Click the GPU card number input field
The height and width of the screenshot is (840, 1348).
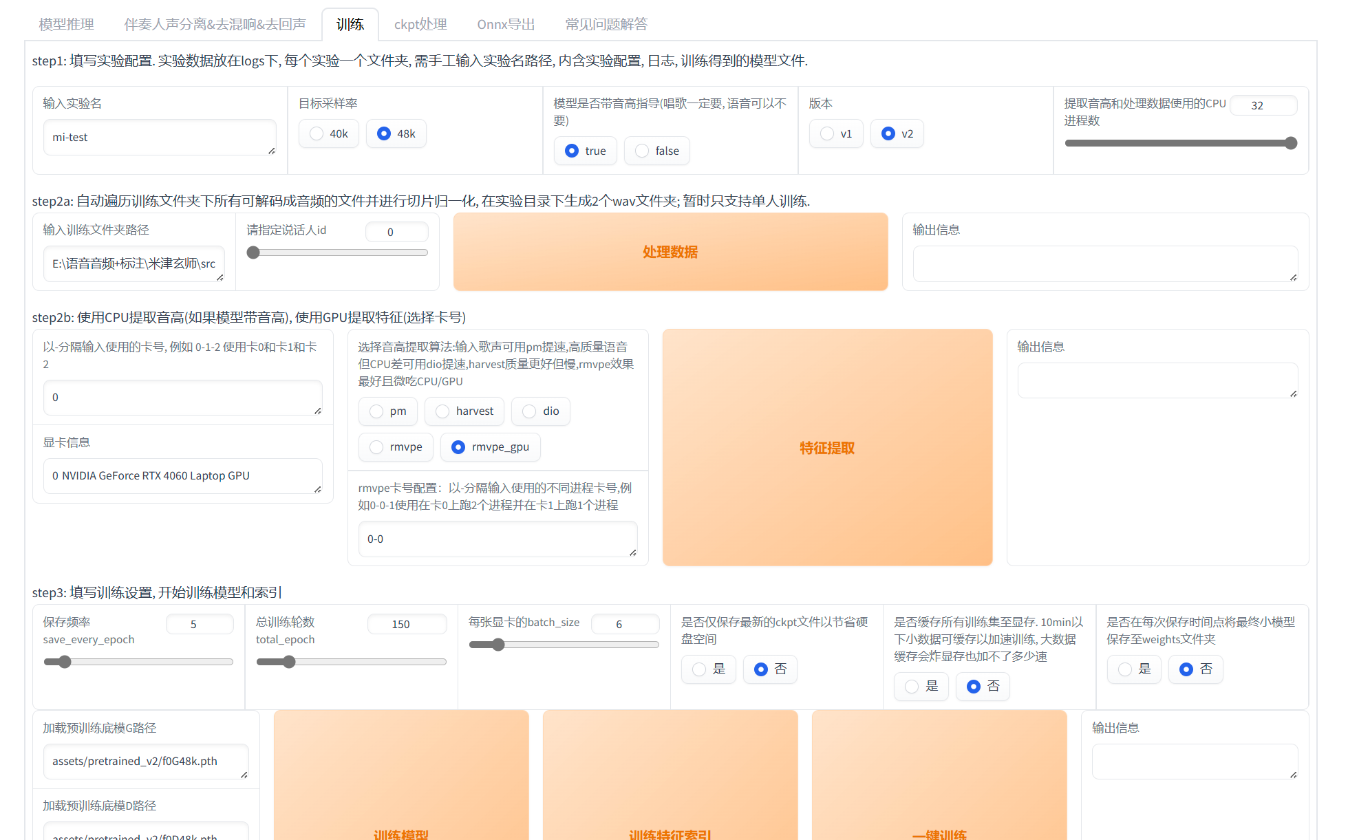(183, 397)
